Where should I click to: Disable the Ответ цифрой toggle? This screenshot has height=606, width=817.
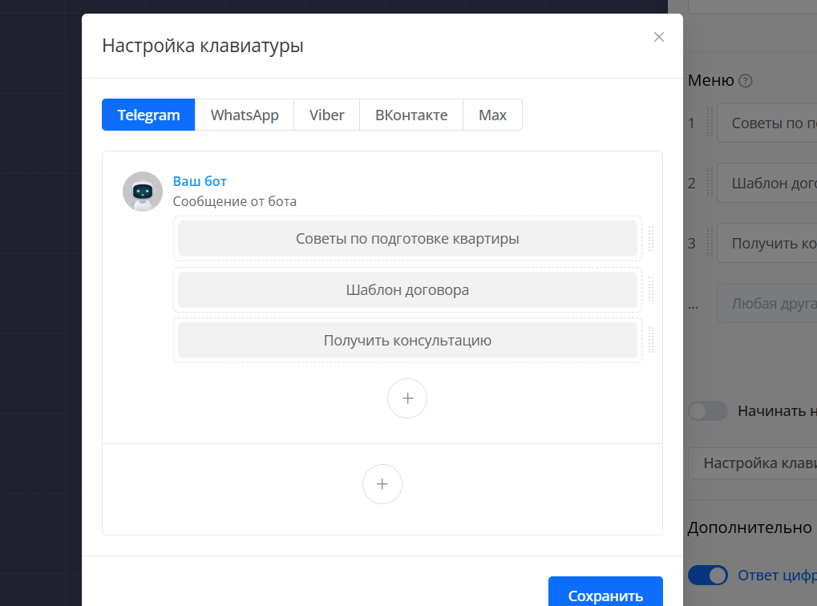coord(707,575)
